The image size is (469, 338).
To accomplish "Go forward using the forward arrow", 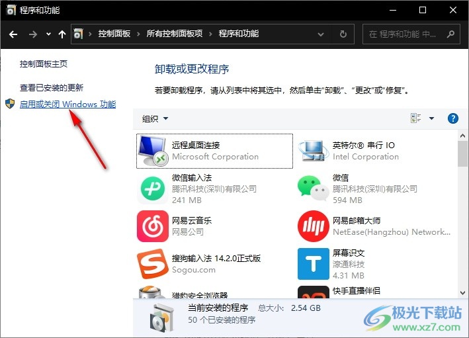I will tap(33, 34).
